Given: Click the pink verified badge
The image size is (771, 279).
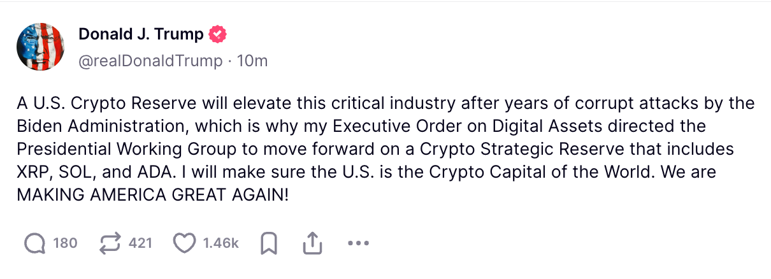Looking at the screenshot, I should coord(218,34).
